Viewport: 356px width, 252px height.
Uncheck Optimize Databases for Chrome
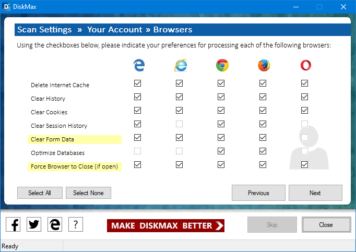(221, 151)
